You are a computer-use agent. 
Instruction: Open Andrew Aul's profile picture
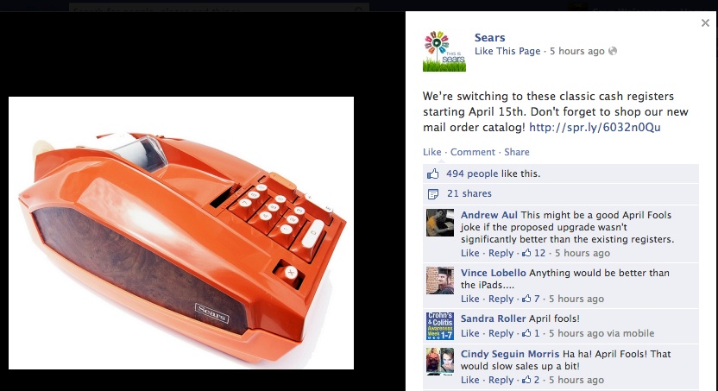click(x=440, y=223)
